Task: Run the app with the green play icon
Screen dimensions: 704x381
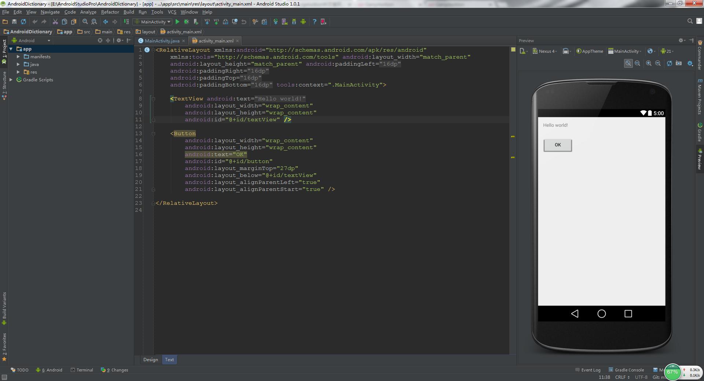Action: (x=177, y=22)
